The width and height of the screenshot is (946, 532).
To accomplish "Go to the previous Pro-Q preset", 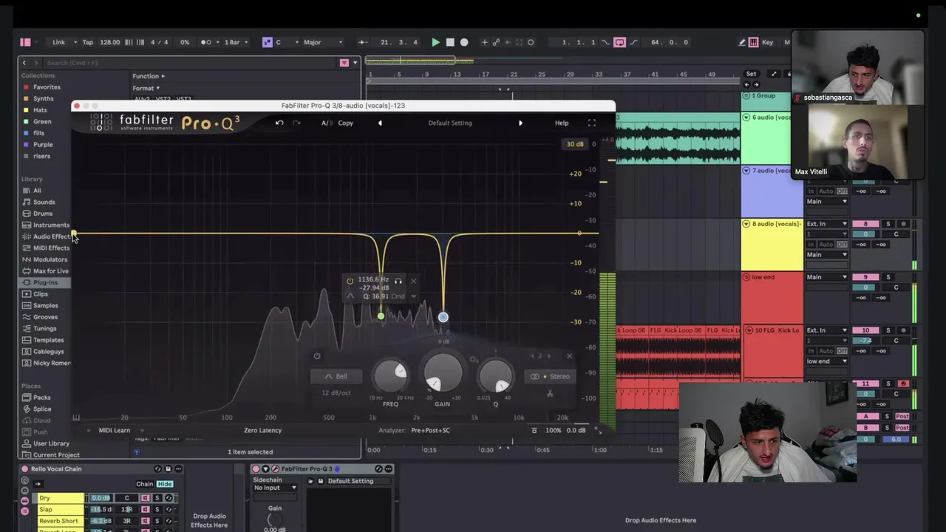I will (380, 123).
